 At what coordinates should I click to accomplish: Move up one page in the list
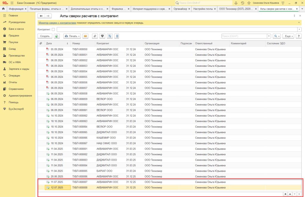click(290, 194)
